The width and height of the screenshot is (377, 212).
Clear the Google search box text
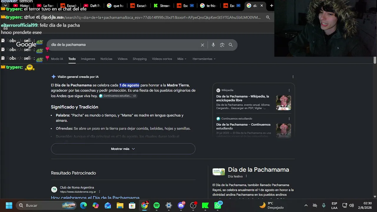202,45
